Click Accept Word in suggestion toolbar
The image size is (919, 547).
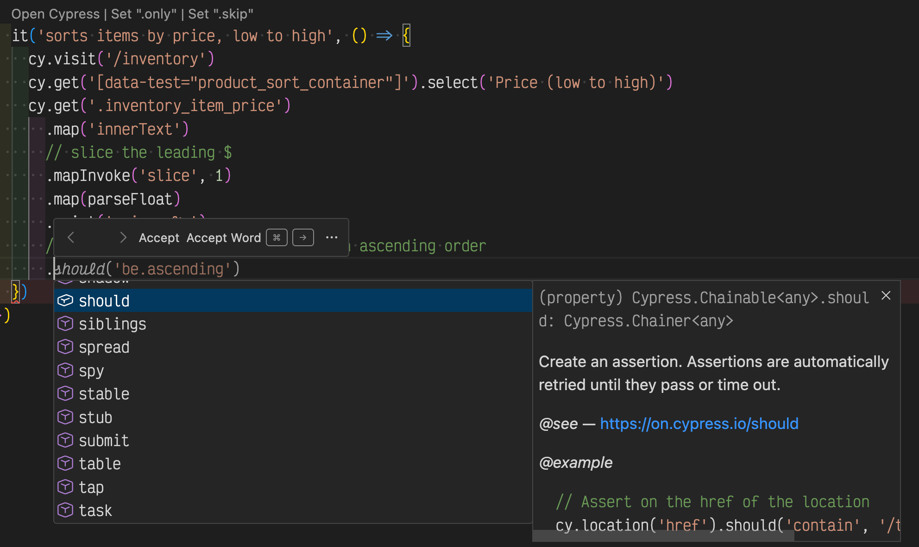click(x=224, y=238)
